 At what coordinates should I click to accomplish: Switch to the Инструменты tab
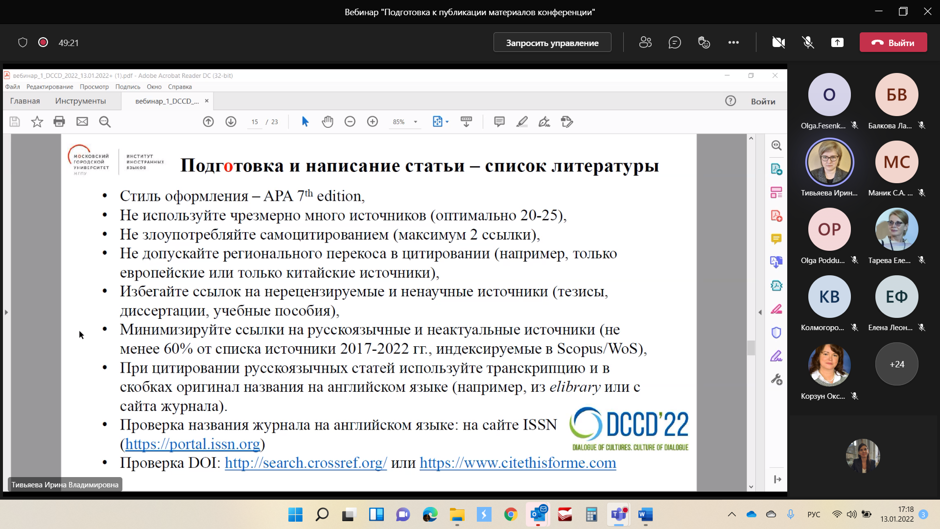(x=80, y=101)
